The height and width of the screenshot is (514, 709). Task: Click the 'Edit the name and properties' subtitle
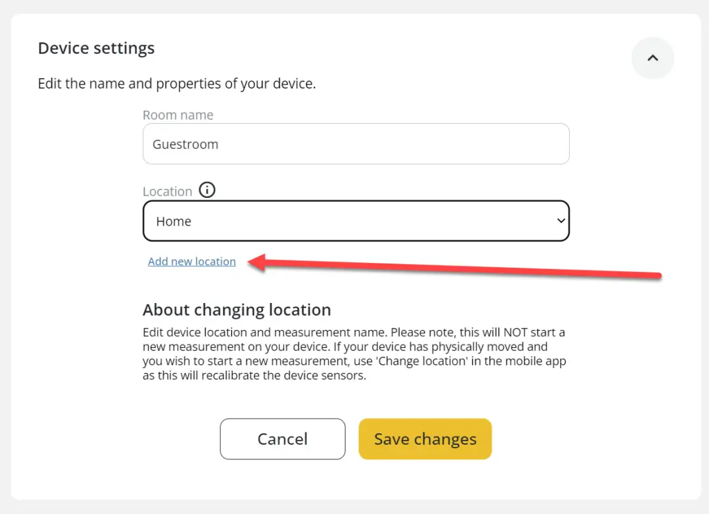[x=177, y=84]
